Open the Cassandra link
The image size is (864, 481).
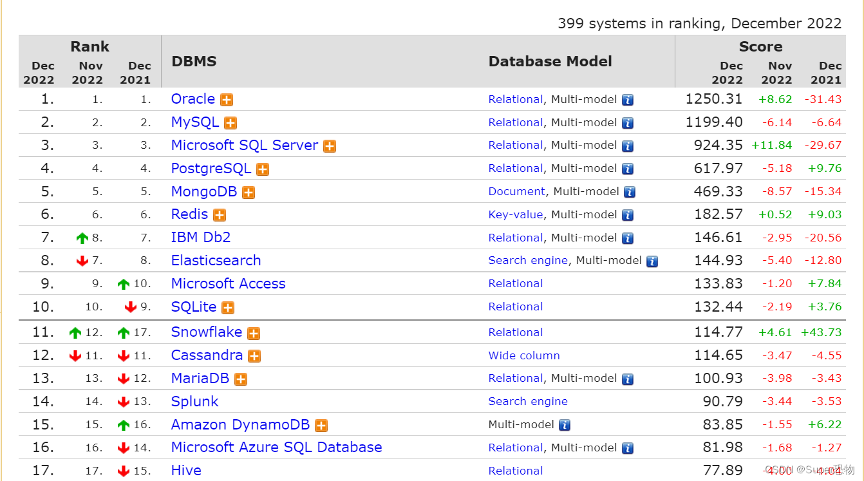coord(207,355)
